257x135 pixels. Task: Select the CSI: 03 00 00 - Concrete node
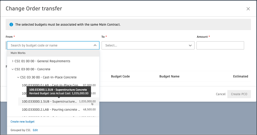32,69
